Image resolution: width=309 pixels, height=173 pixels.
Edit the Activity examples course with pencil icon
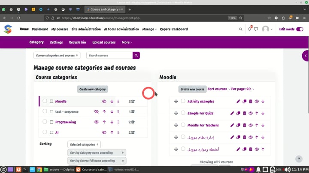pos(238,101)
